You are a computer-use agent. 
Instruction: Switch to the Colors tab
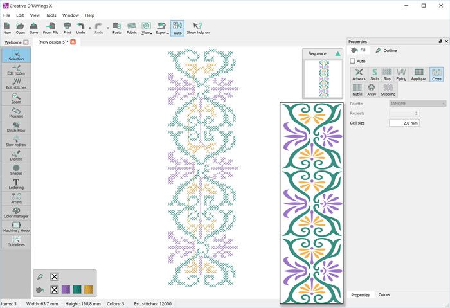384,295
